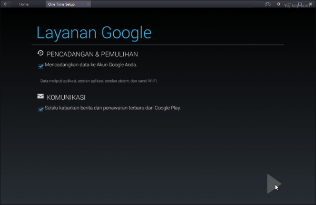Click the PENCADANGAN & PEMULIHAN heading
Screen dimensions: 316x205
[92, 54]
